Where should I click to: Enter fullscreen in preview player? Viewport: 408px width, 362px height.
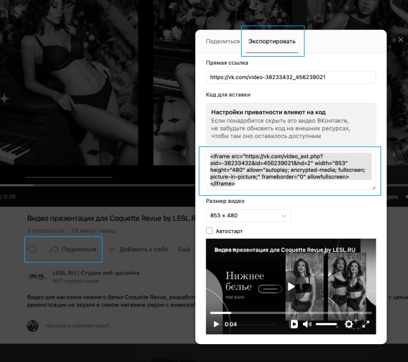coord(366,324)
